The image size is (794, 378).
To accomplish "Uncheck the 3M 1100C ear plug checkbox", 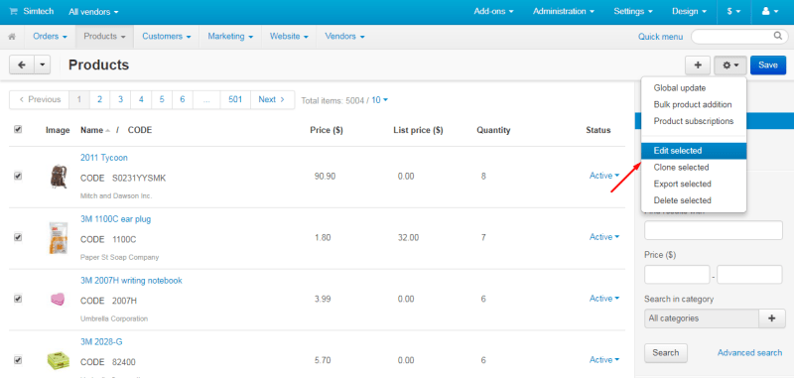I will click(x=18, y=237).
